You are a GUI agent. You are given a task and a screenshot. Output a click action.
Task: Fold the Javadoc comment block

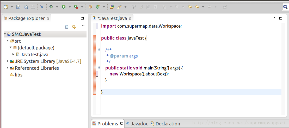(x=99, y=50)
